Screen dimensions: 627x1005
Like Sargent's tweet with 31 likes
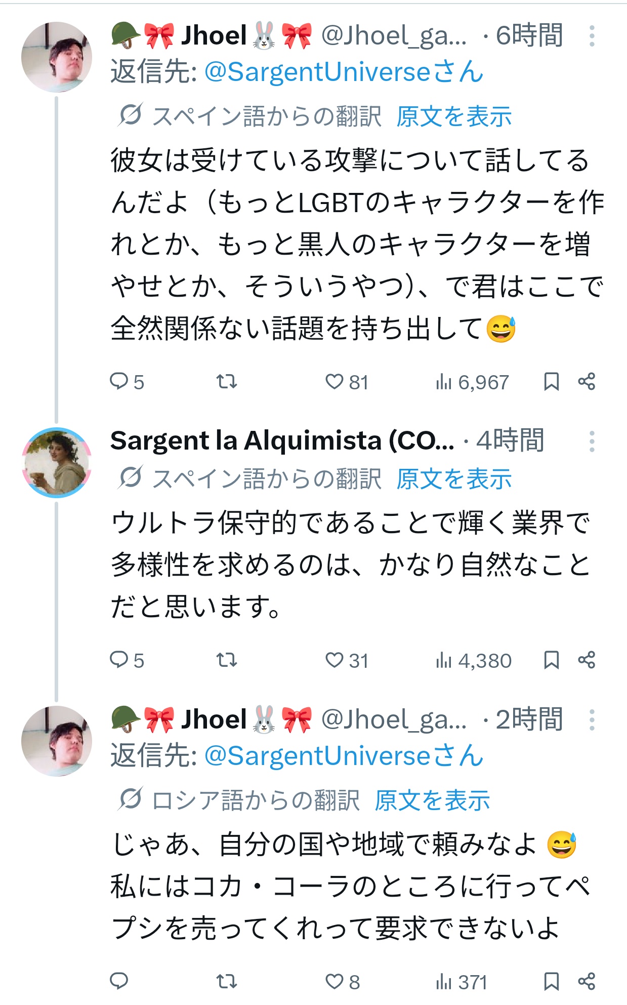[347, 660]
